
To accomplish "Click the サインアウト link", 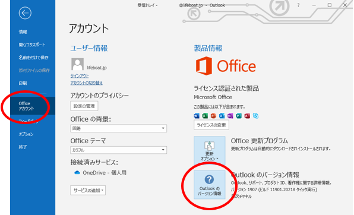I will click(x=80, y=76).
